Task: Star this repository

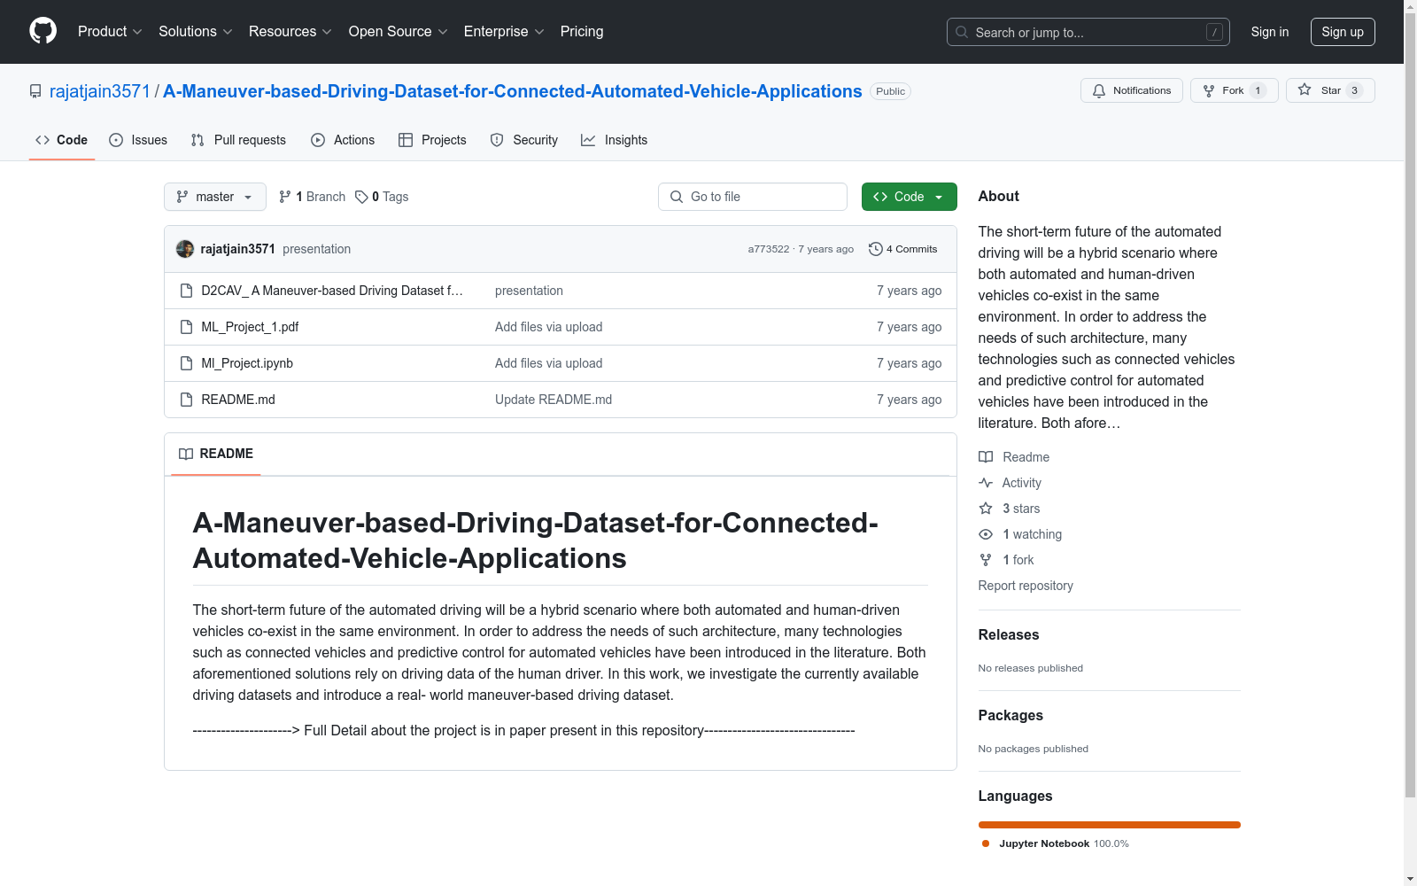Action: (1330, 90)
